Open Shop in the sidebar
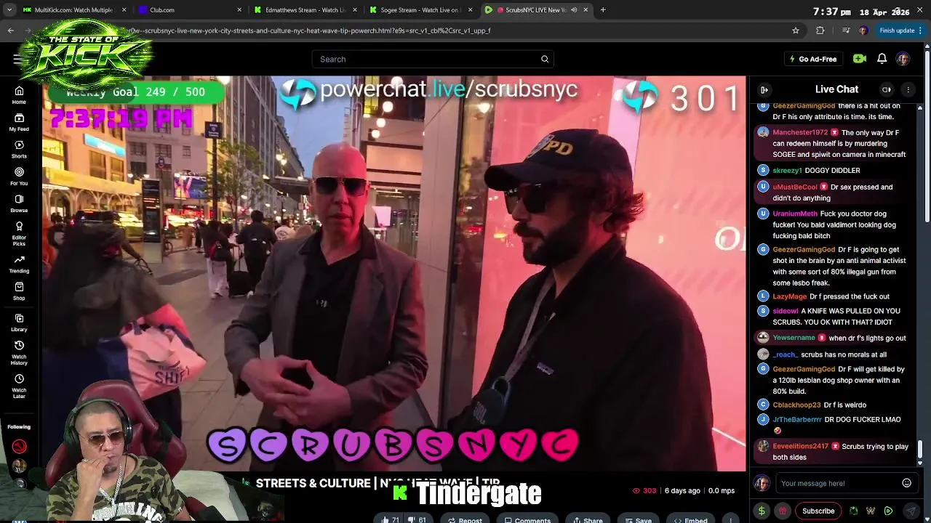Viewport: 931px width, 523px height. pyautogui.click(x=19, y=291)
